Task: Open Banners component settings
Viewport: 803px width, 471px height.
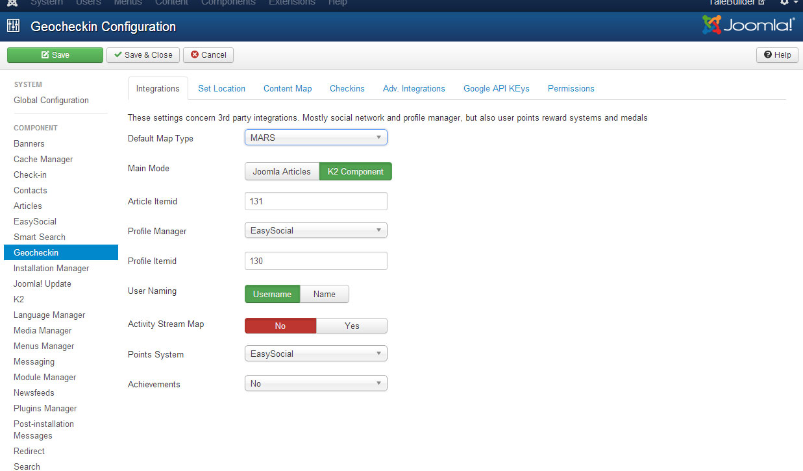Action: 29,144
